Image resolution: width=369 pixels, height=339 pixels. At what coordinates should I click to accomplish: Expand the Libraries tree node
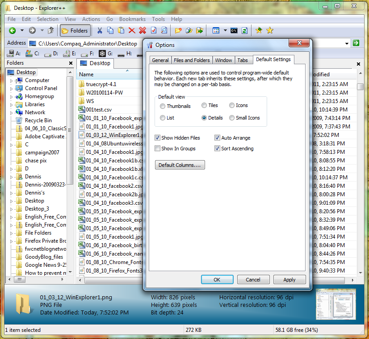tap(11, 105)
